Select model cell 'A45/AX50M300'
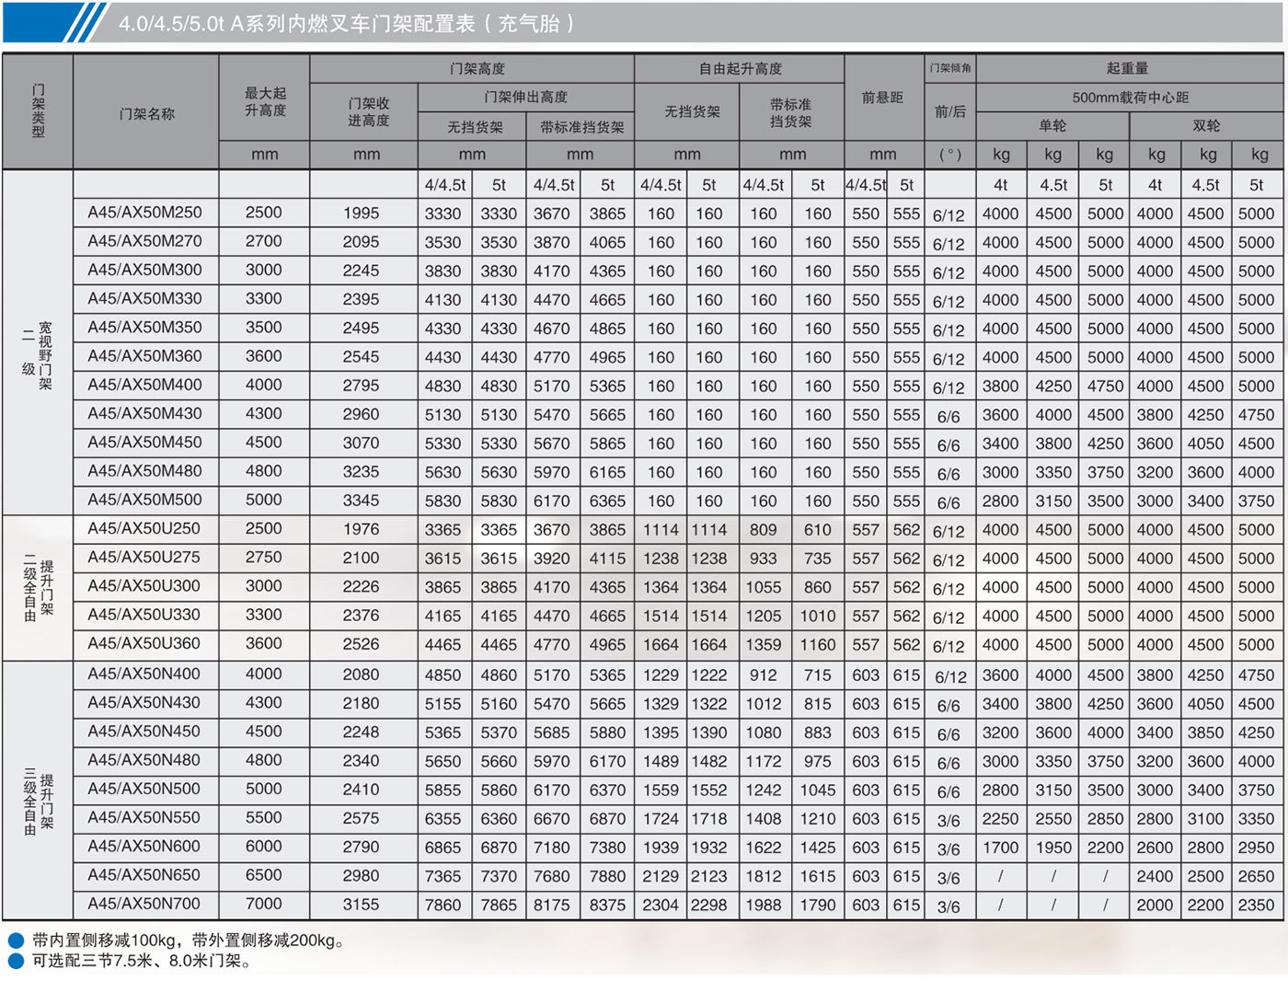Viewport: 1288px width, 992px height. click(145, 270)
